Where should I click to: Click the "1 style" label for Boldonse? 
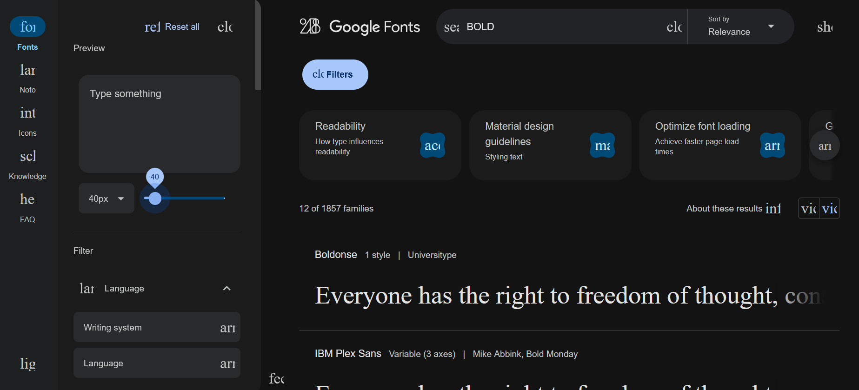pos(378,255)
